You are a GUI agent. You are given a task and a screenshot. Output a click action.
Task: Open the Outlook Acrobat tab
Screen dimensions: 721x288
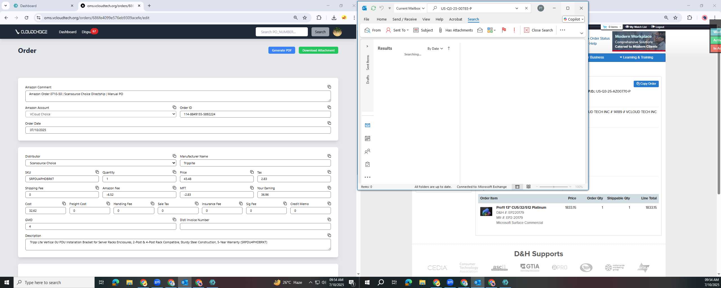[x=455, y=19]
